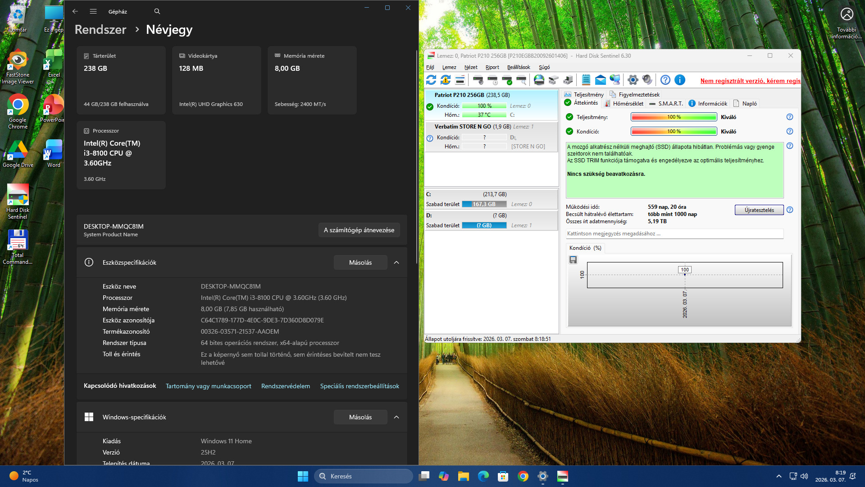Open the Riport menu
Image resolution: width=865 pixels, height=487 pixels.
[492, 67]
